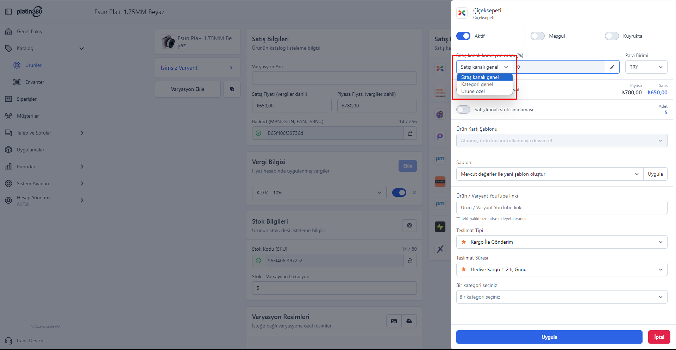Select Ürüne özel option in dropdown list

484,91
